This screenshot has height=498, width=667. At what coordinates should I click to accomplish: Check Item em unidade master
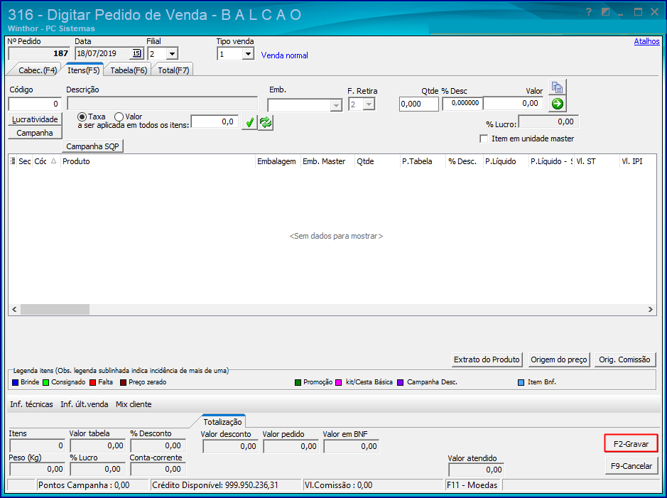coord(484,139)
